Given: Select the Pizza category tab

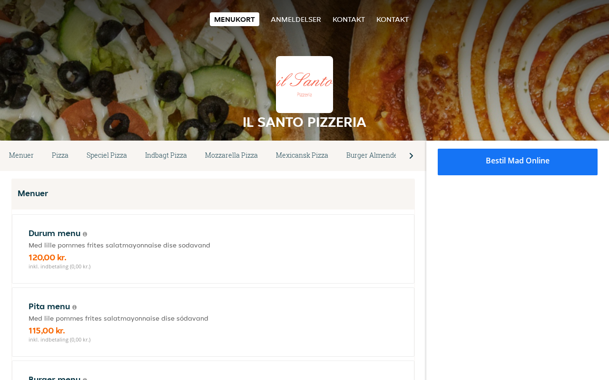Looking at the screenshot, I should pos(60,155).
